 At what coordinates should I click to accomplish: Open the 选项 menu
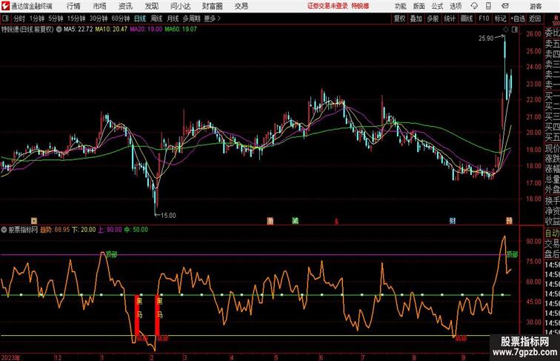pos(456,6)
